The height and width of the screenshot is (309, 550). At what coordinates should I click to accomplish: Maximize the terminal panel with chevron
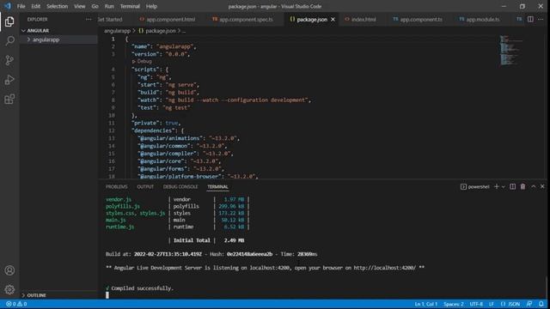coord(533,187)
